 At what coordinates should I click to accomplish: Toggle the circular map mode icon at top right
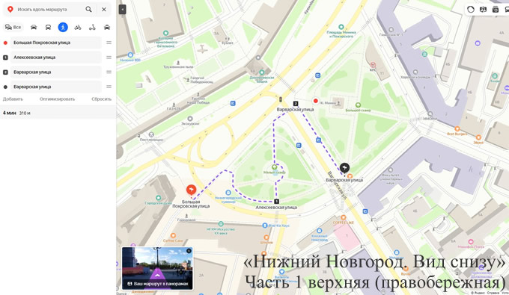(x=471, y=10)
